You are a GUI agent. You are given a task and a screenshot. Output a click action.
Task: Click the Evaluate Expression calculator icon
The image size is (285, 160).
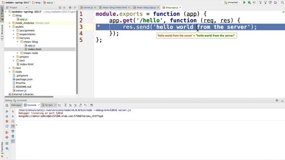pos(91,105)
